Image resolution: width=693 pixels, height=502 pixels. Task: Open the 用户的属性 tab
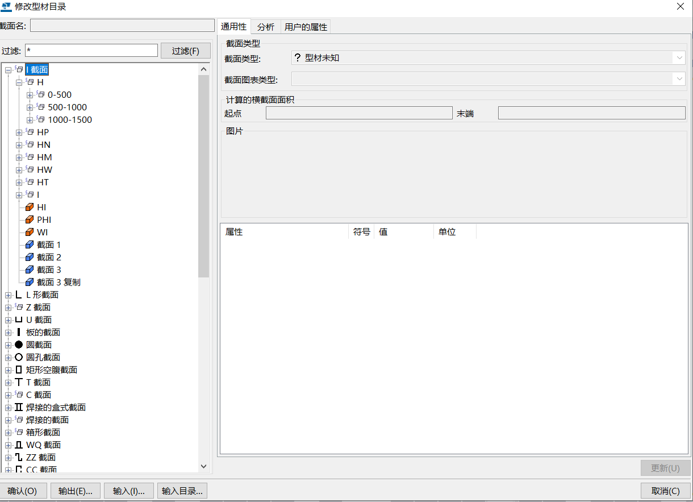coord(306,27)
